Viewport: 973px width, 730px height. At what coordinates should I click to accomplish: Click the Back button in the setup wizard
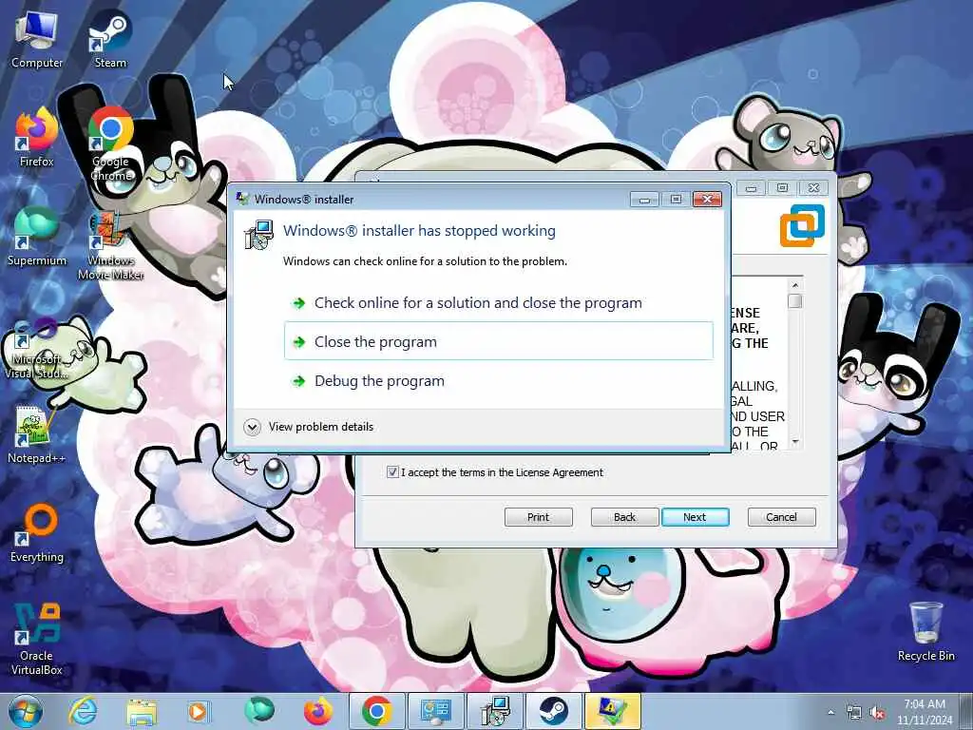coord(625,517)
